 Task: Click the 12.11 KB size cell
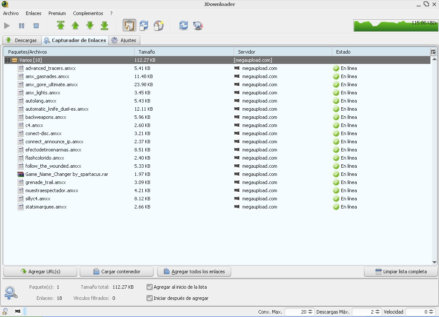click(x=143, y=109)
